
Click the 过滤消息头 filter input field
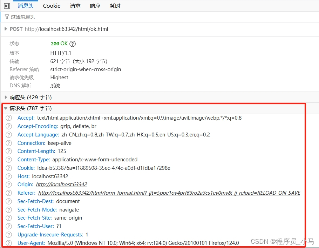[160, 17]
